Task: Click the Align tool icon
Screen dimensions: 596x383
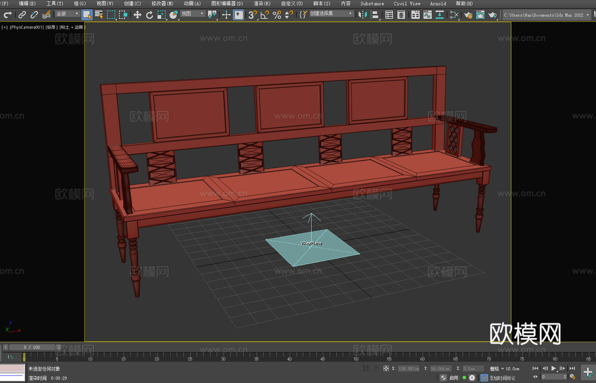Action: click(375, 15)
